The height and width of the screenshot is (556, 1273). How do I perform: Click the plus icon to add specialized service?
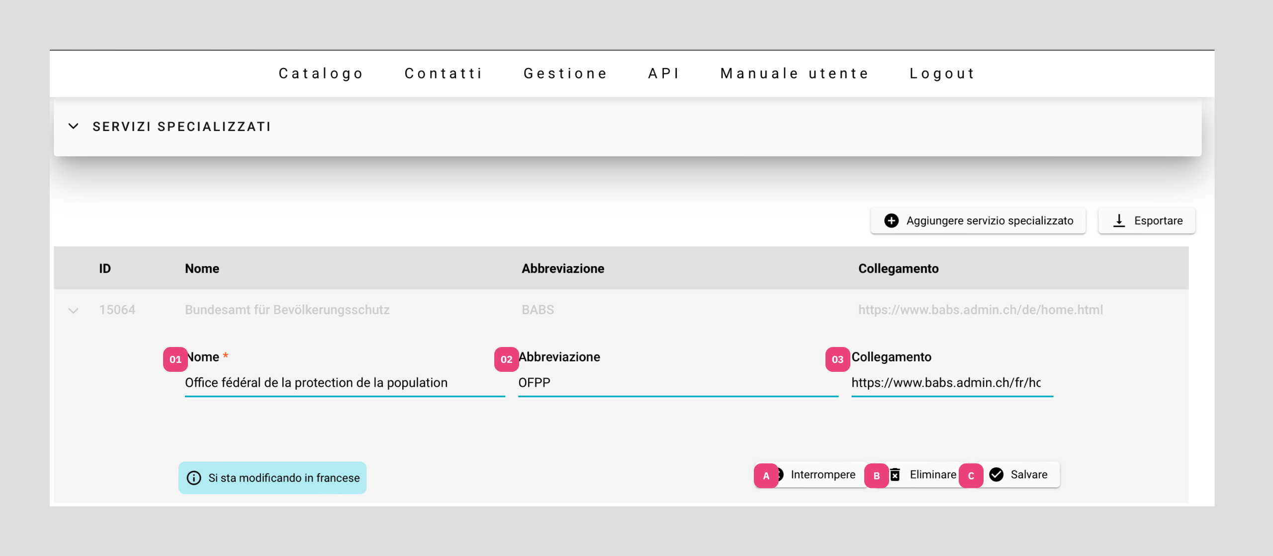(891, 220)
